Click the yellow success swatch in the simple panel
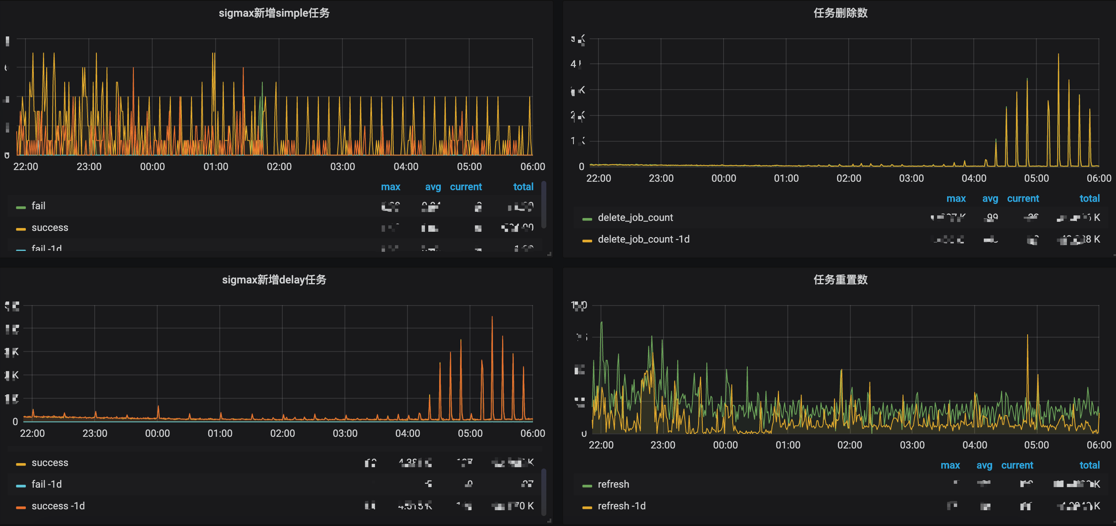Image resolution: width=1116 pixels, height=526 pixels. [21, 229]
